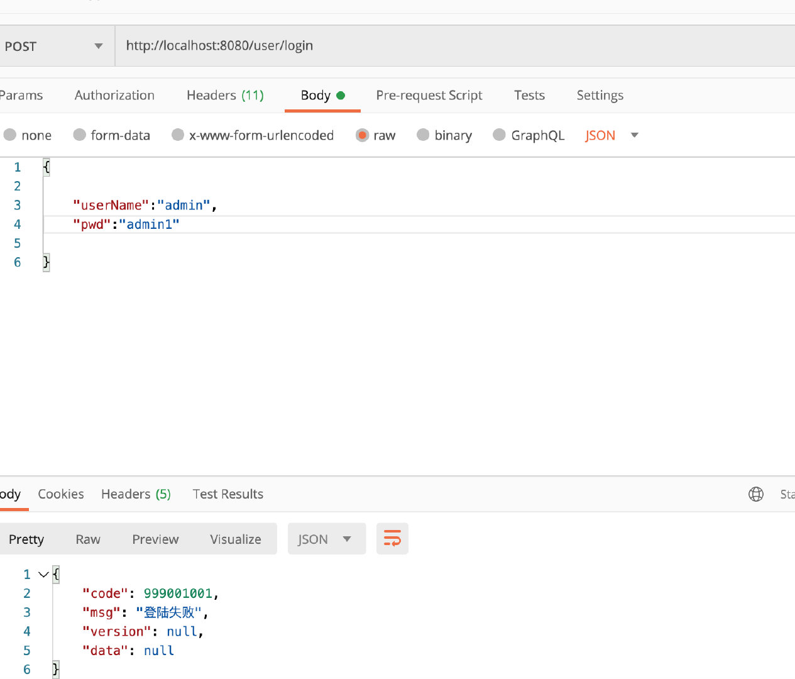The height and width of the screenshot is (679, 795).
Task: Switch to the Authorization tab
Action: point(114,96)
